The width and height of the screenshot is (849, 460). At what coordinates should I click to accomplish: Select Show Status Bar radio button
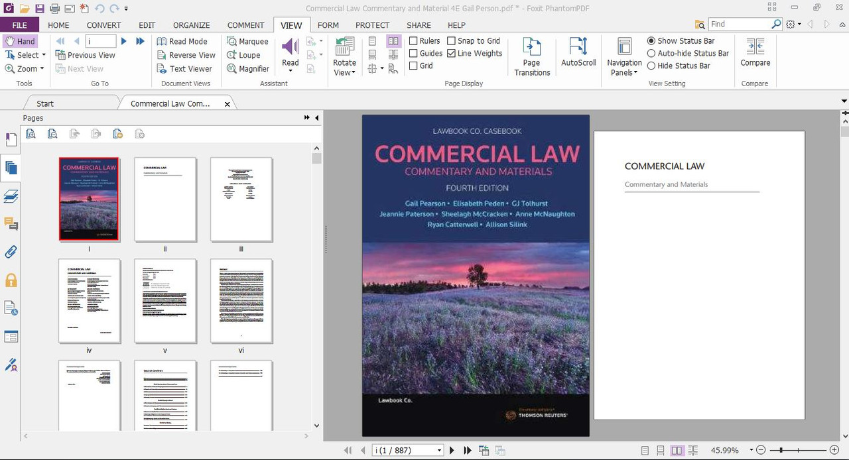tap(651, 41)
